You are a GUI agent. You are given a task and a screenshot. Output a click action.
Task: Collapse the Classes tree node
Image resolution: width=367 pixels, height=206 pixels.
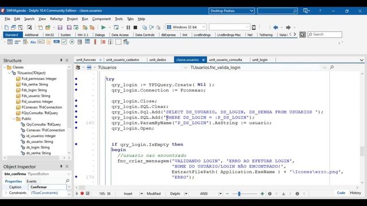5,68
